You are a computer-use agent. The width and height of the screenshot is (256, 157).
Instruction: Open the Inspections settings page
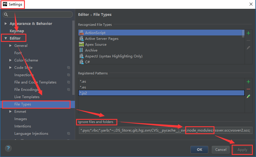click(24, 75)
